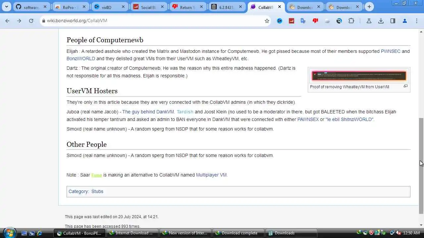Launch Internet Explorer from quick launch

pos(39,233)
